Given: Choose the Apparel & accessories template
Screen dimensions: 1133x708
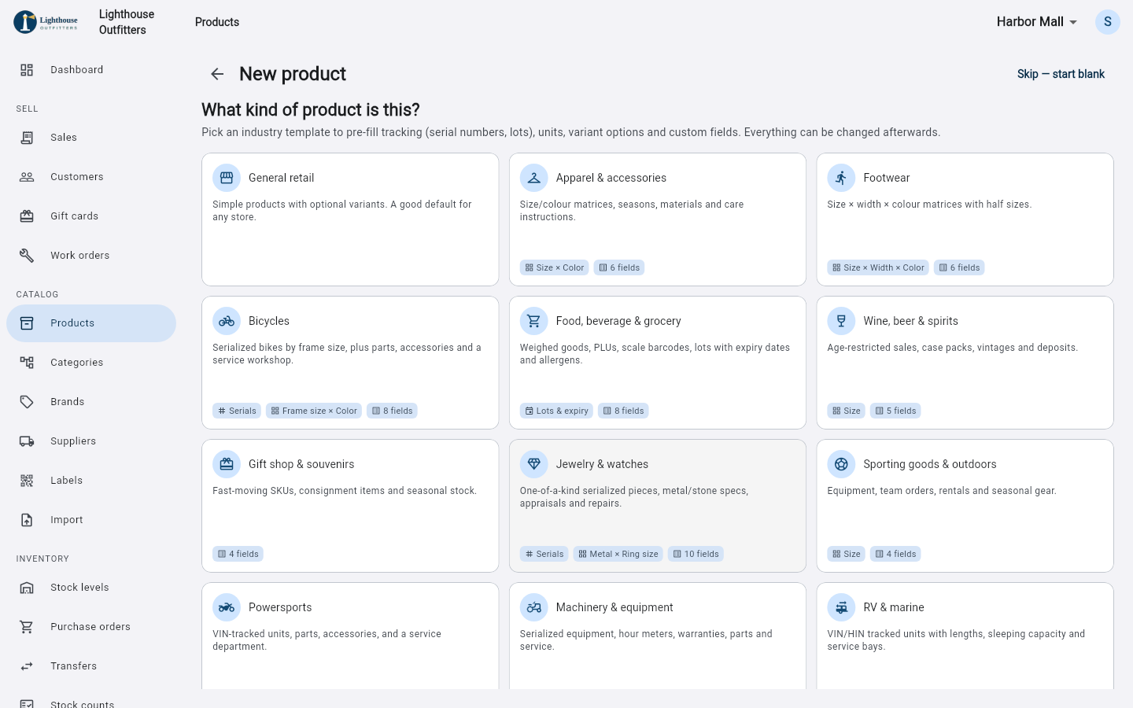Looking at the screenshot, I should tap(658, 219).
